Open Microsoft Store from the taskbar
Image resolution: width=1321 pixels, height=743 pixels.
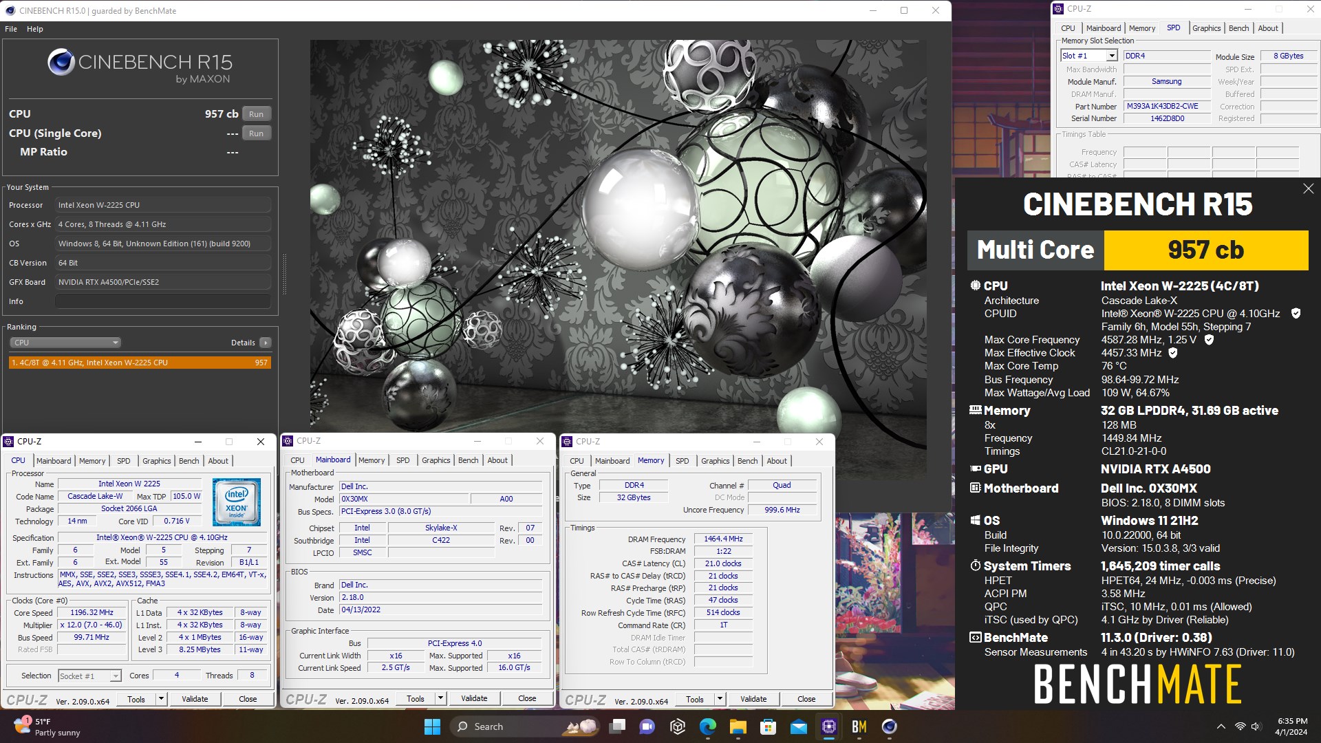pos(769,726)
